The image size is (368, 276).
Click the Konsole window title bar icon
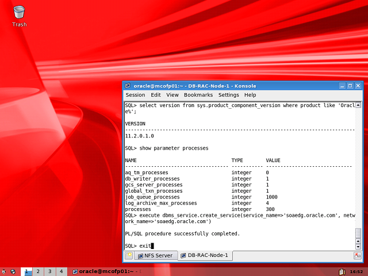click(x=128, y=86)
